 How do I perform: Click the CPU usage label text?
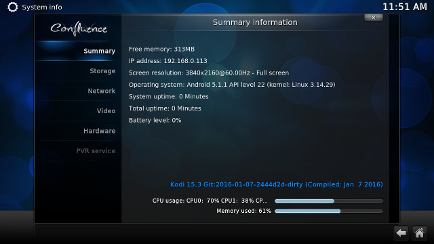pos(210,201)
